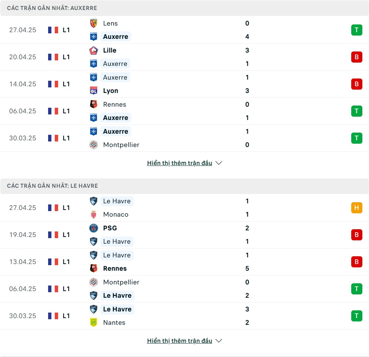Click French flag on 20.04.25 Lille match
This screenshot has height=357, width=369.
(x=53, y=57)
